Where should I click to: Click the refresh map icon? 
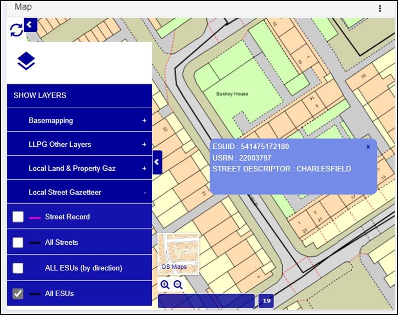pos(16,30)
